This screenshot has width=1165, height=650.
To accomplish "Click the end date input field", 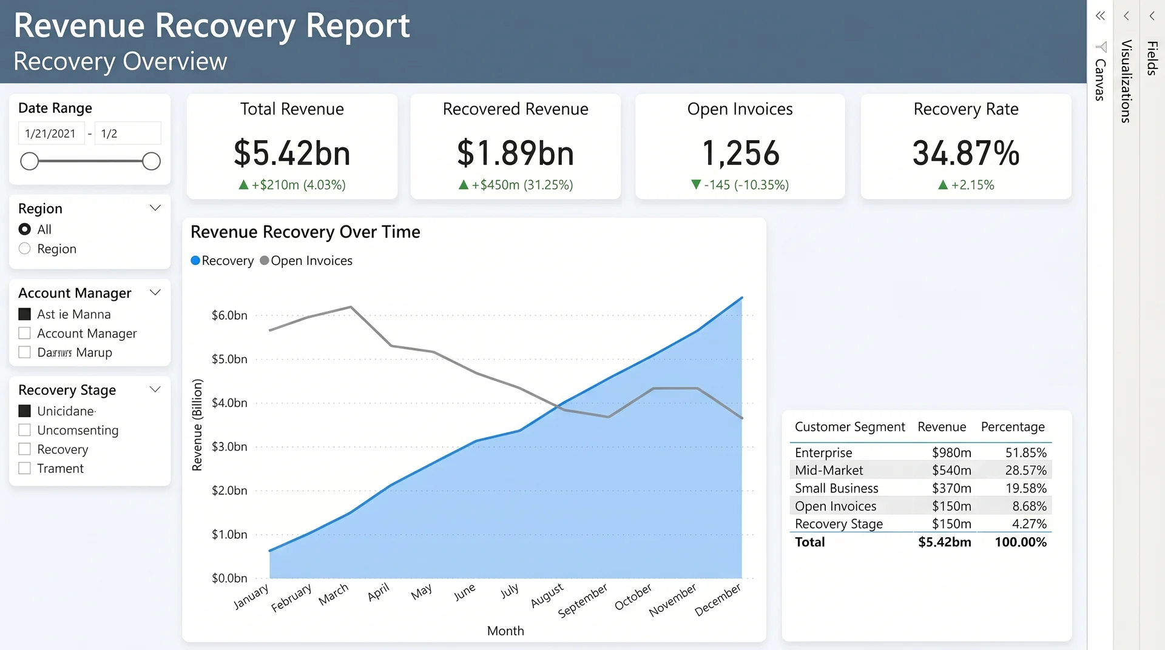I will point(128,133).
